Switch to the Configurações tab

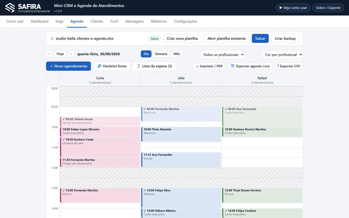pyautogui.click(x=186, y=21)
